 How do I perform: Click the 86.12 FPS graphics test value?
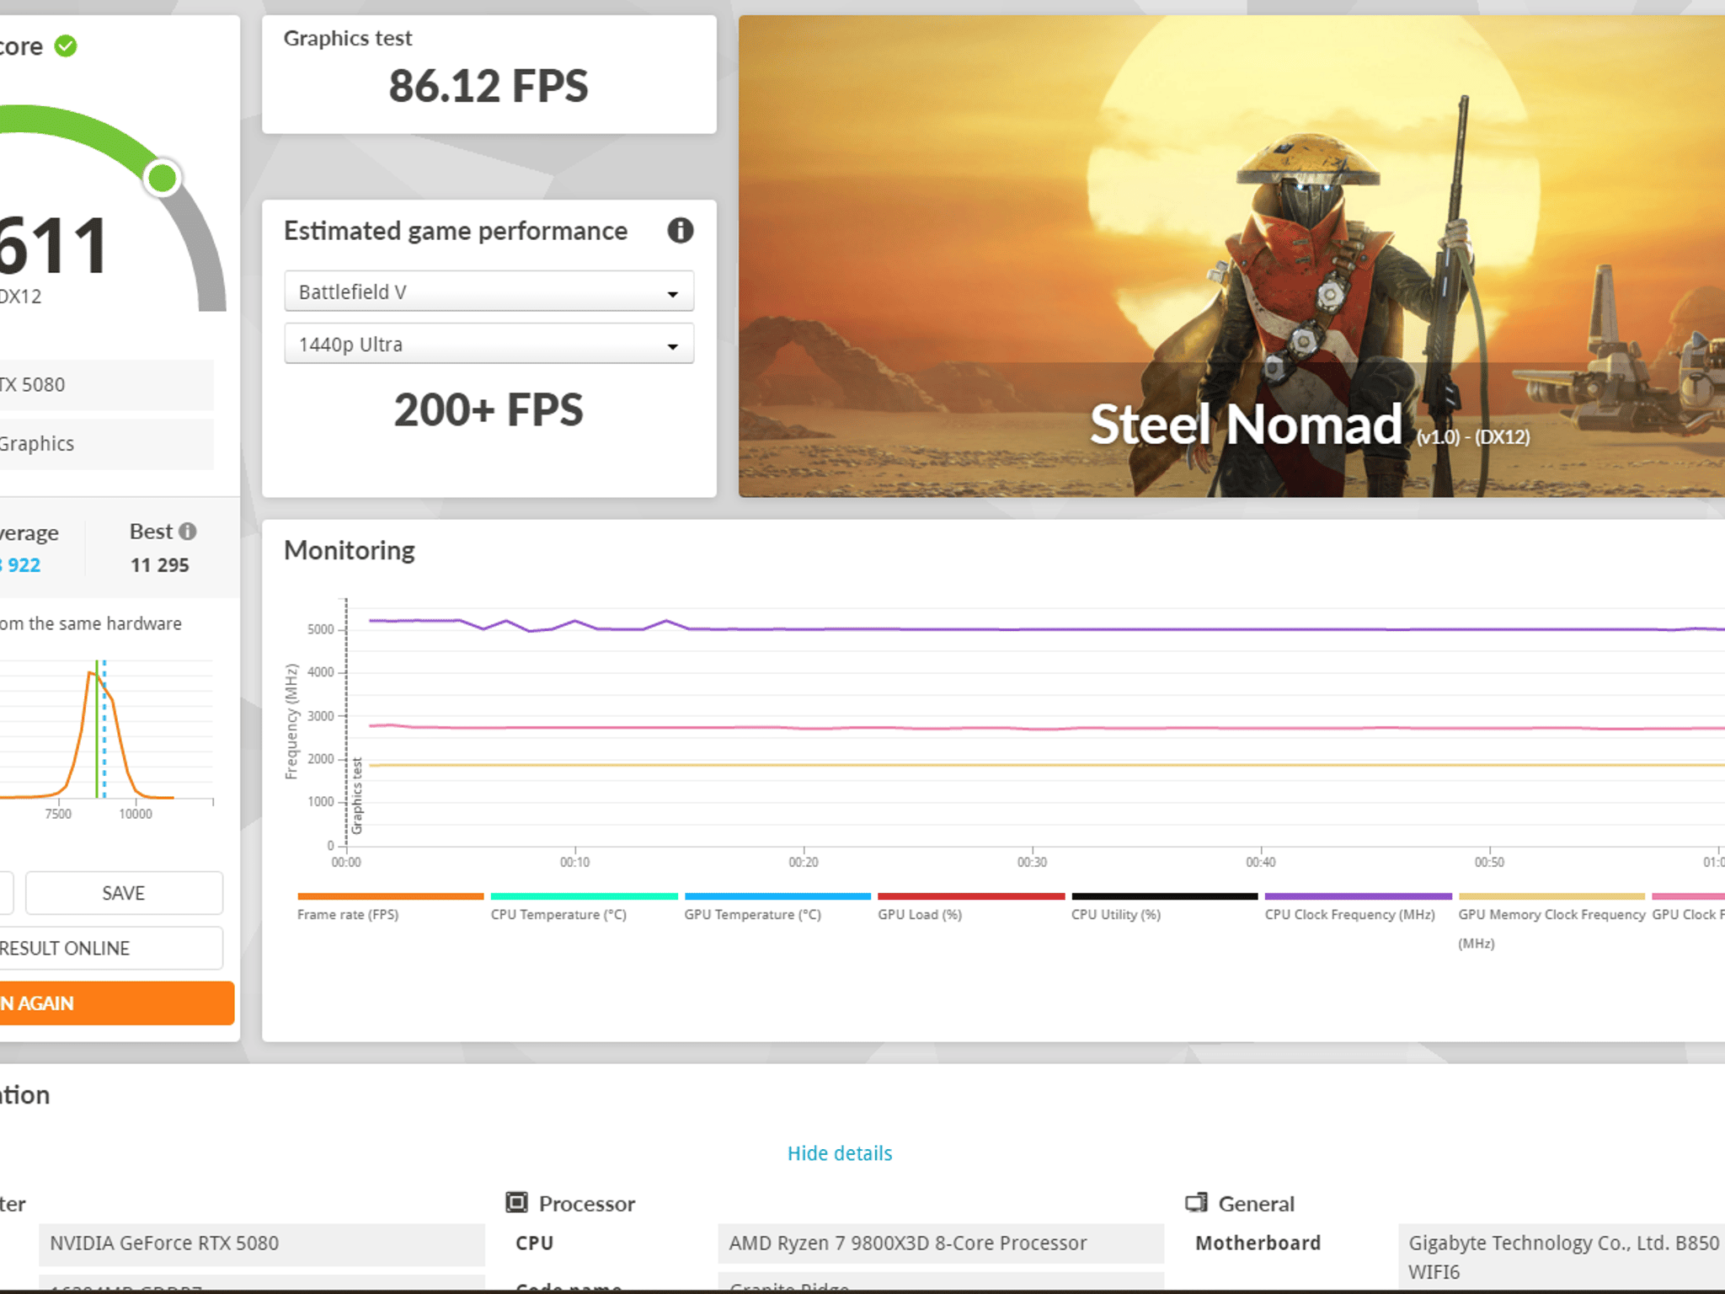pyautogui.click(x=489, y=86)
